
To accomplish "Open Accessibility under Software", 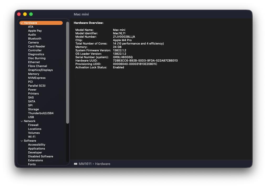I will pos(36,145).
